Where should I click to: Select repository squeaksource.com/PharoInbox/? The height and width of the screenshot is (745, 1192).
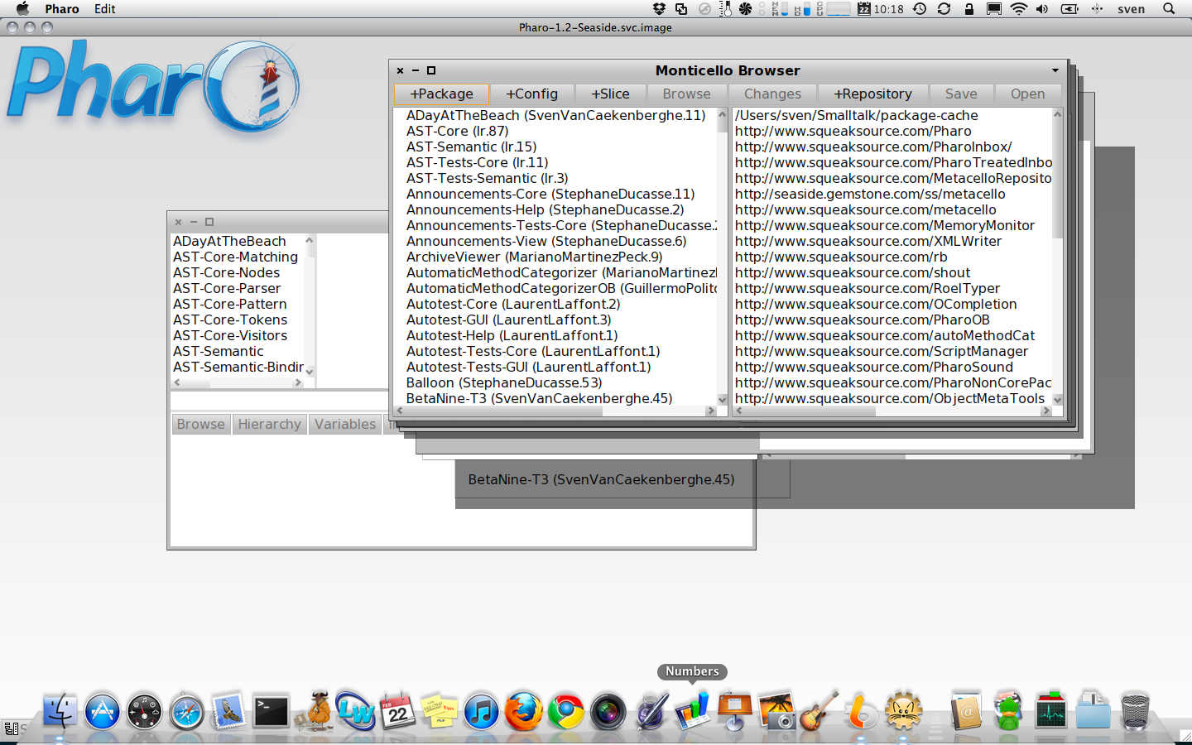(x=873, y=147)
